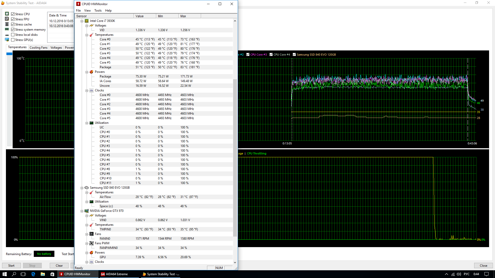Open Edge browser from the taskbar

[x=33, y=274]
